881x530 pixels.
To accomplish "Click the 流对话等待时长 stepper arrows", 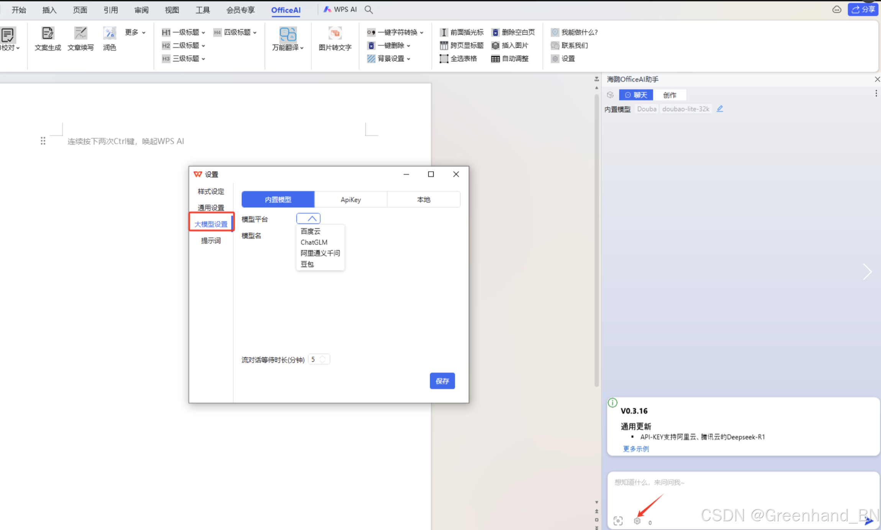I will point(323,359).
